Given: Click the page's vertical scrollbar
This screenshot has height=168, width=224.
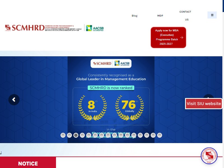Looking at the screenshot, I should [x=223, y=84].
